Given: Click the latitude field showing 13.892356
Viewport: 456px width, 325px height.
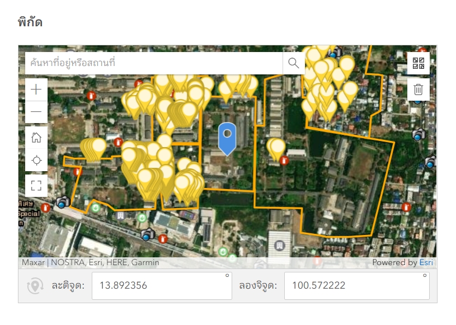Looking at the screenshot, I should pos(161,286).
